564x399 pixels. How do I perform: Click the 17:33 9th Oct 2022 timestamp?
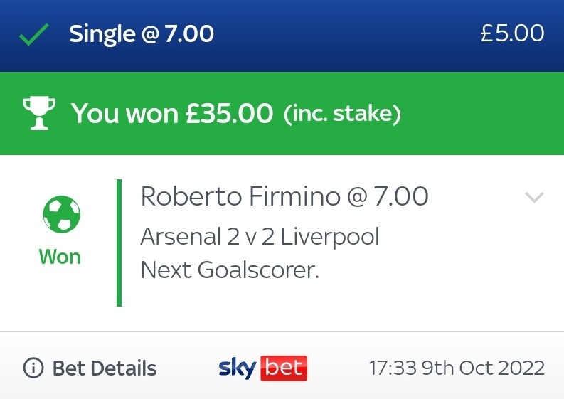tap(457, 368)
